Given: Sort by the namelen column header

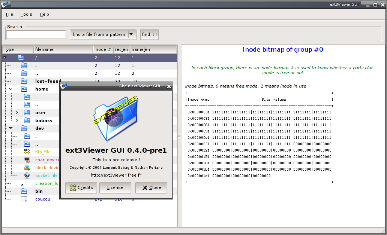Looking at the screenshot, I should point(153,49).
